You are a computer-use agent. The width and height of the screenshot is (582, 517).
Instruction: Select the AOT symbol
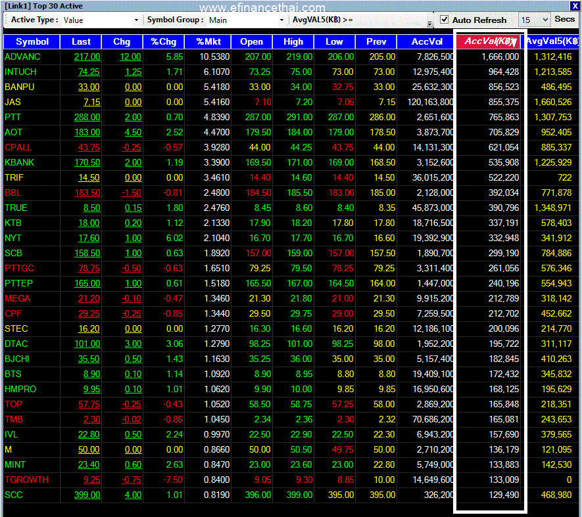pos(13,133)
